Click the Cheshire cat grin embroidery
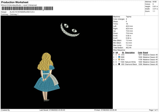159x112 pixels. tap(70, 30)
